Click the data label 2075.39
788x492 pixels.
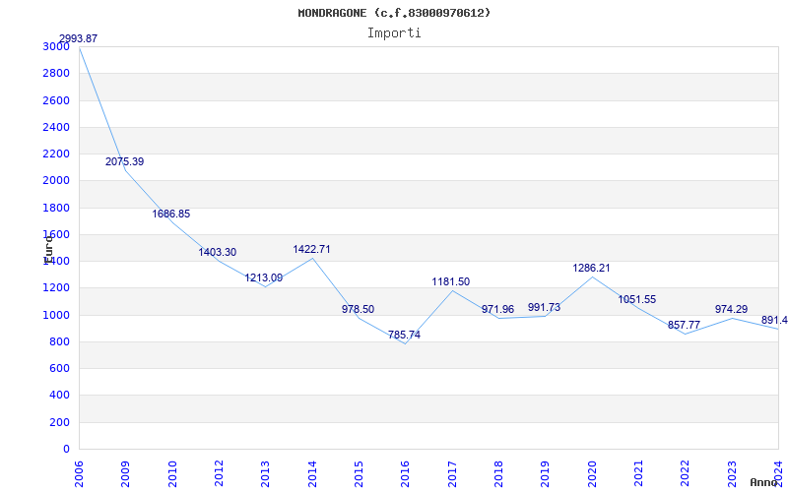coord(125,161)
